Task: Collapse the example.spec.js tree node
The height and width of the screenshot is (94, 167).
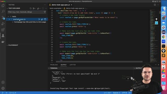Action: [9, 19]
